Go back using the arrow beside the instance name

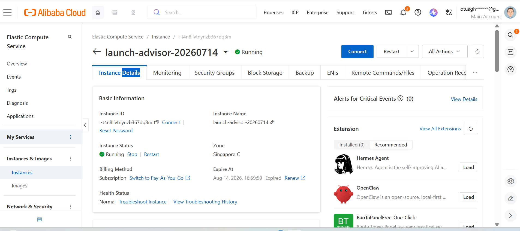coord(97,52)
